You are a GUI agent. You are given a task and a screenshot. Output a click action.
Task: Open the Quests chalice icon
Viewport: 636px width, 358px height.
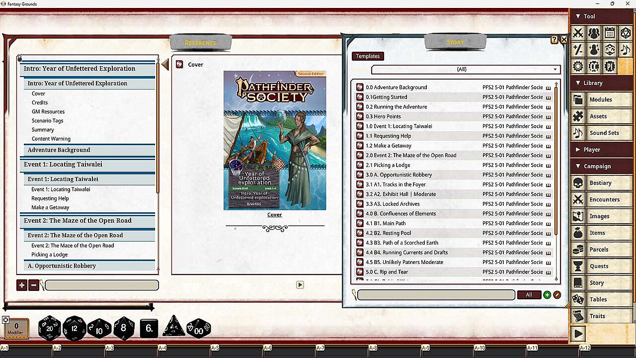click(578, 266)
